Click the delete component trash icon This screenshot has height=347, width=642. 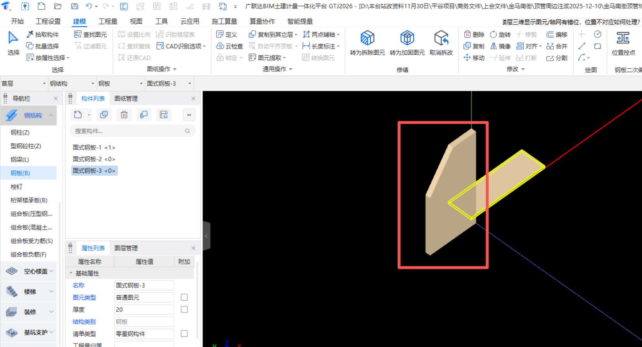pyautogui.click(x=124, y=115)
